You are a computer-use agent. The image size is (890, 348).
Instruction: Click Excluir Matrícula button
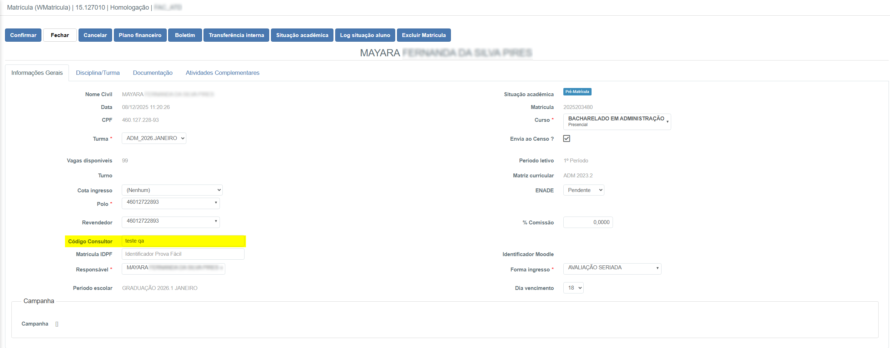point(424,35)
